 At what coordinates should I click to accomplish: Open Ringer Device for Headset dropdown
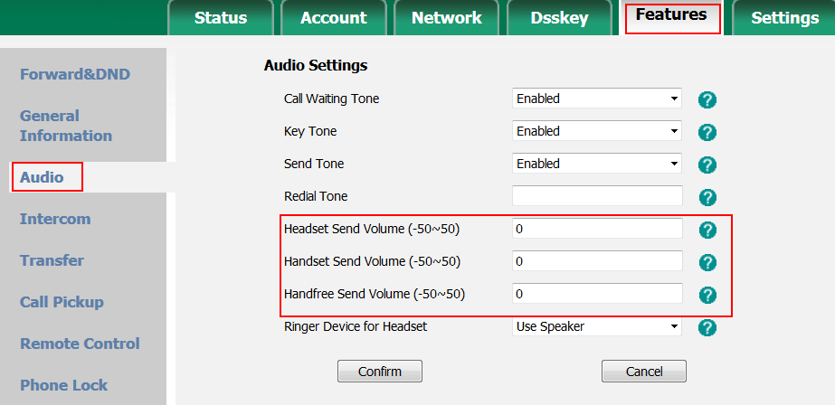click(597, 326)
